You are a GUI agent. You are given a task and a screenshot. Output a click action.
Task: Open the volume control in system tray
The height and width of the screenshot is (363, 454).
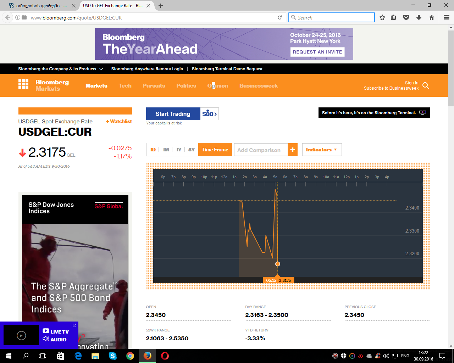tap(386, 356)
